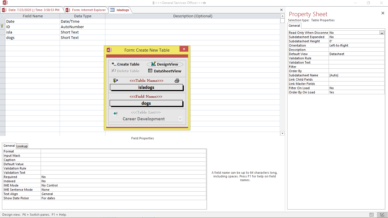Screen dimensions: 388x218
Task: Click the DesignView button
Action: [165, 64]
